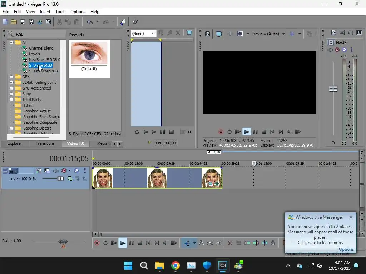Switch to the Explorer tab
The image size is (366, 274).
[x=14, y=143]
